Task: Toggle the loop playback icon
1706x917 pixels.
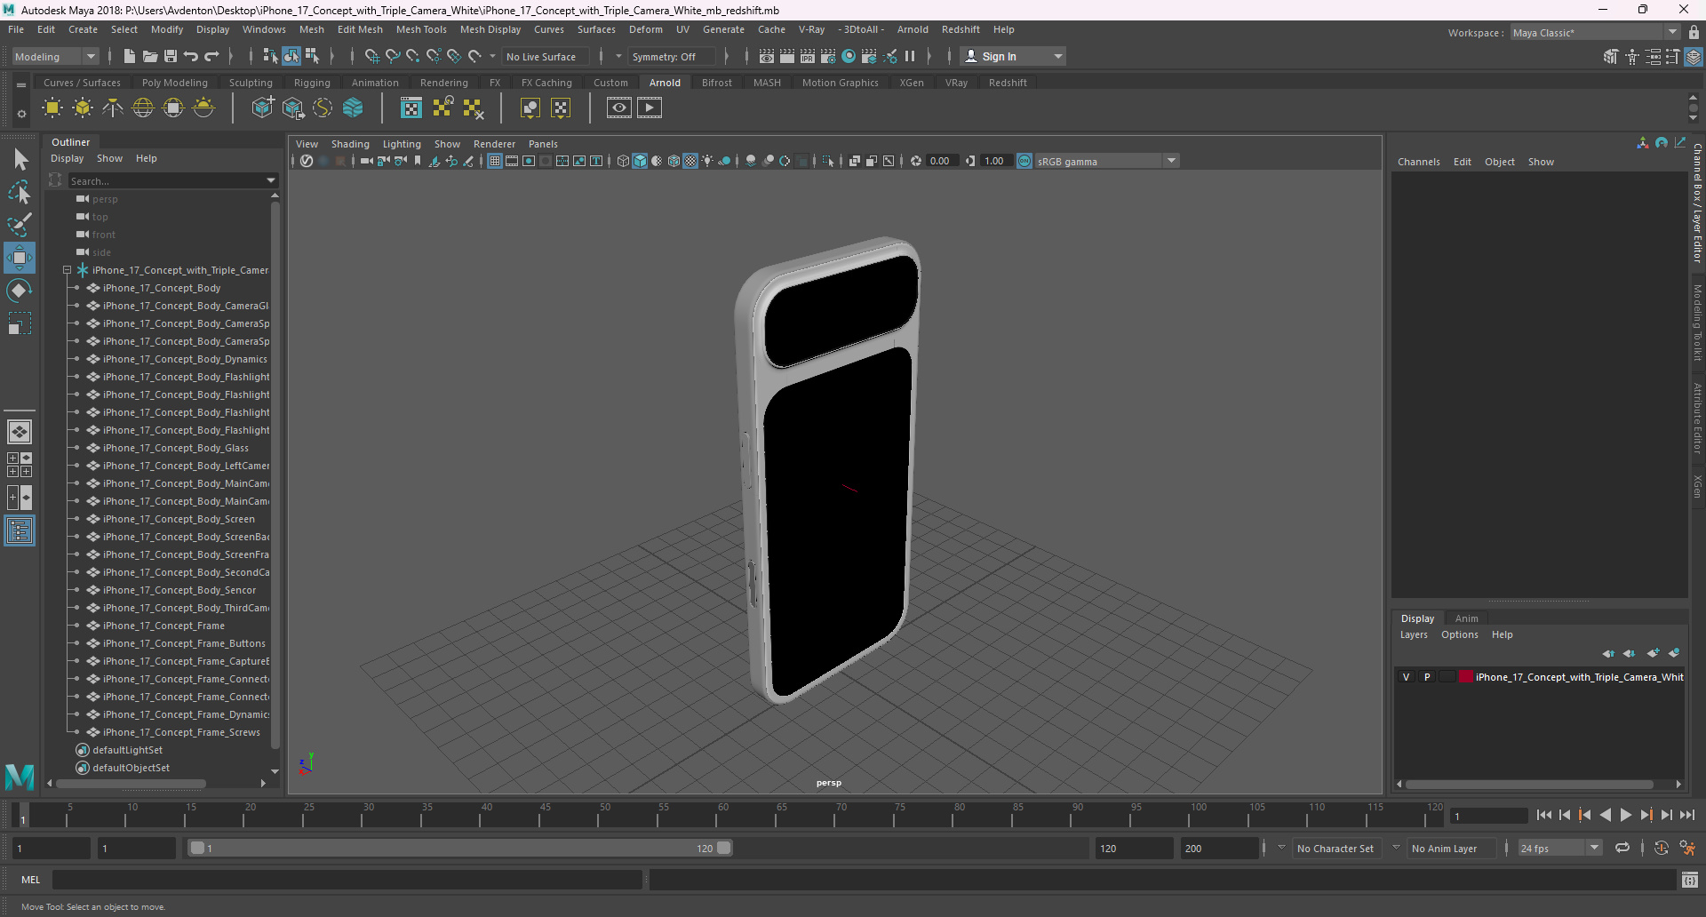Action: coord(1622,848)
